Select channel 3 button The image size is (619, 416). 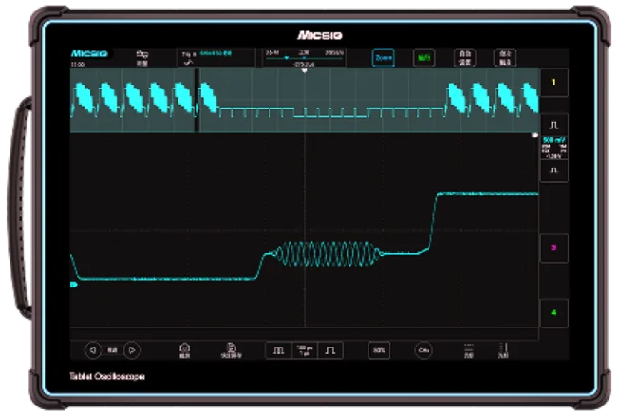point(554,248)
